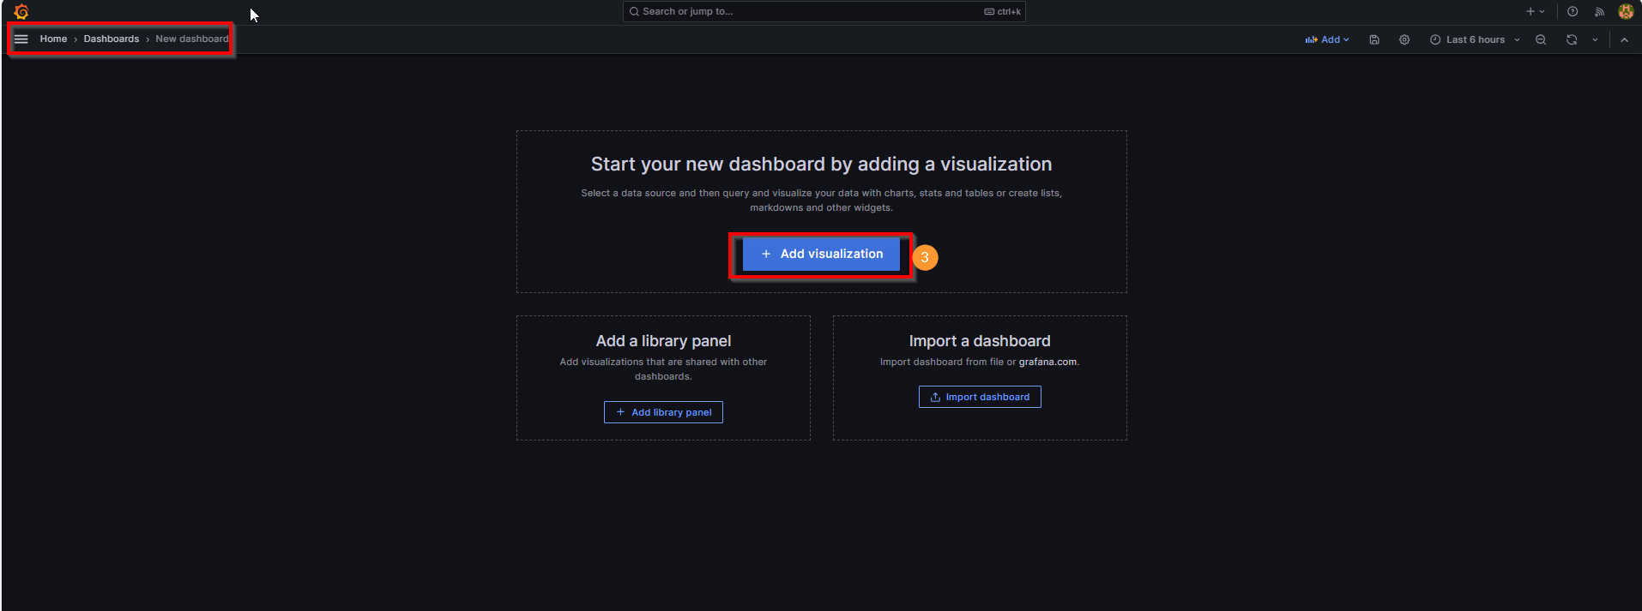The width and height of the screenshot is (1642, 611).
Task: Click the Start your new dashboard heading
Action: tap(821, 165)
